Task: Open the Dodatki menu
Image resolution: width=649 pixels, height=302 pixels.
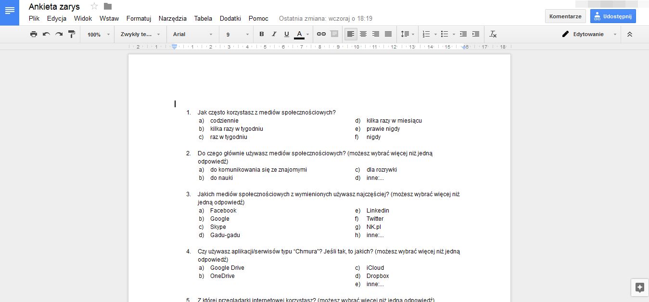Action: [x=230, y=18]
